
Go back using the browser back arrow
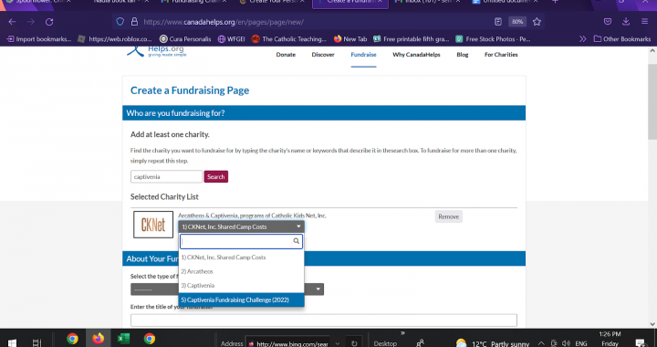(12, 22)
